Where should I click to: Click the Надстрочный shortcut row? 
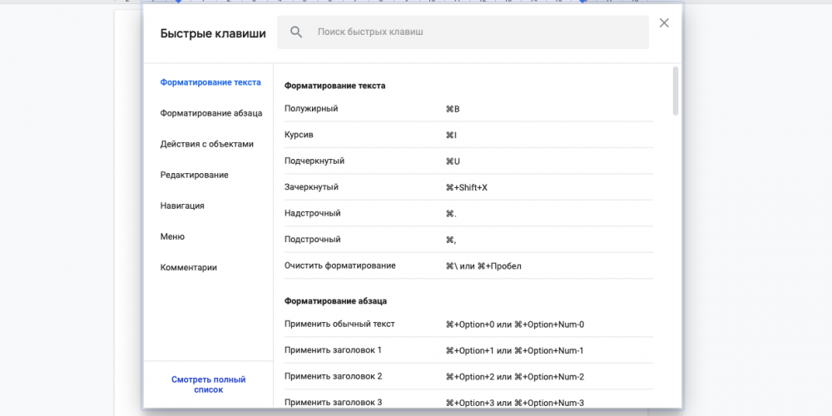[468, 214]
